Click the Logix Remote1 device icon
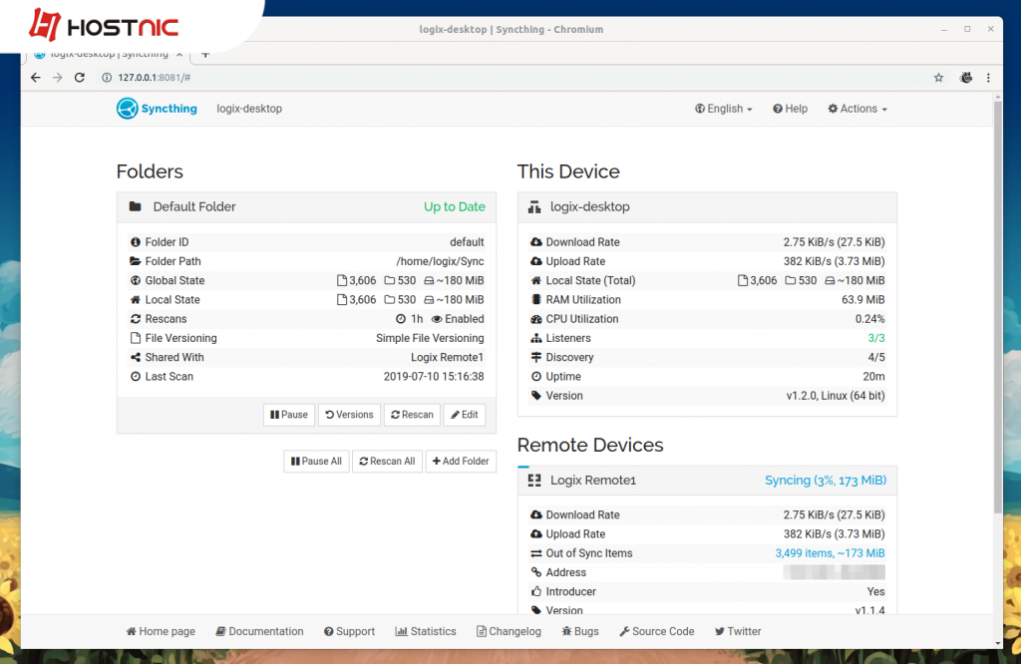 [534, 481]
